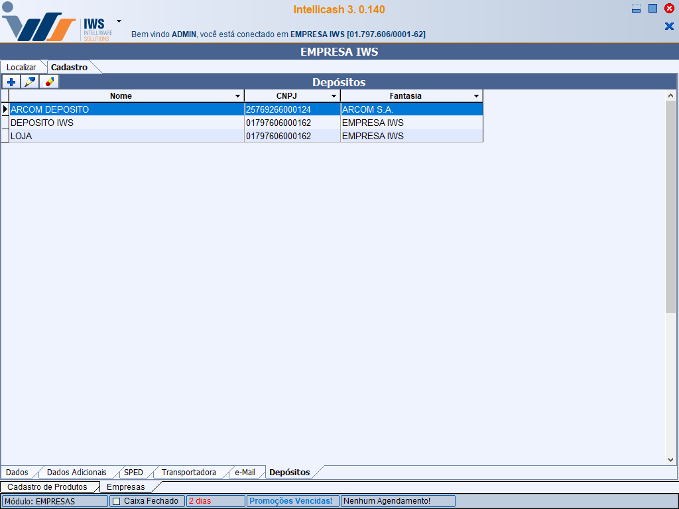Expand the Fantasia column filter dropdown

476,96
